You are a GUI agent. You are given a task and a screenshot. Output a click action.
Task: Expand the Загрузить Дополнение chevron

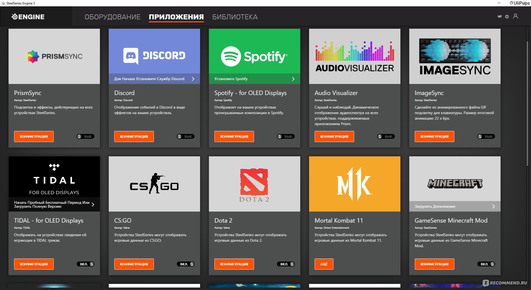click(x=494, y=206)
